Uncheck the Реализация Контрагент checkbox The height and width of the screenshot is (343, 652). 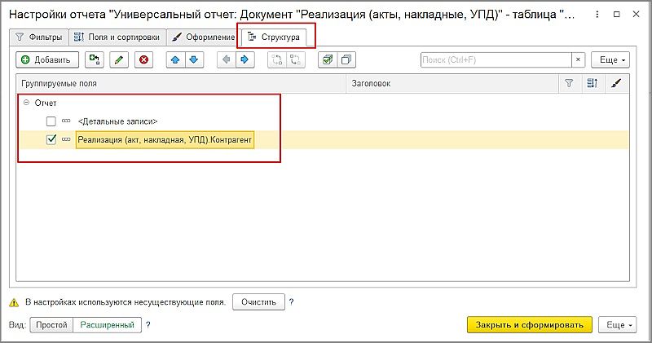tap(51, 139)
